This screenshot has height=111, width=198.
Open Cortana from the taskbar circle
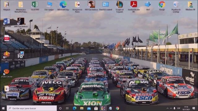click(x=60, y=108)
